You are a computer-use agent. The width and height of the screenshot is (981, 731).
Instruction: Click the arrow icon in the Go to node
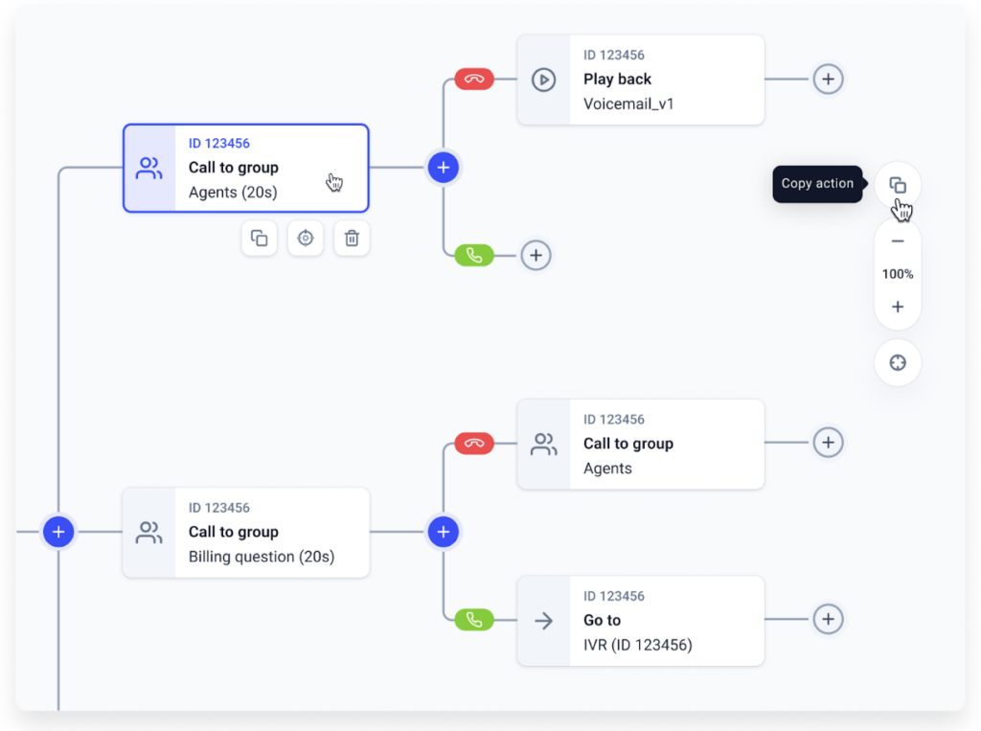pyautogui.click(x=543, y=621)
